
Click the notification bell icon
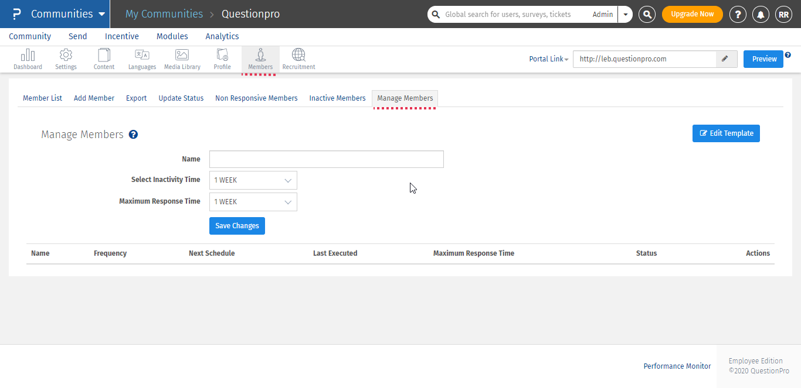coord(761,14)
